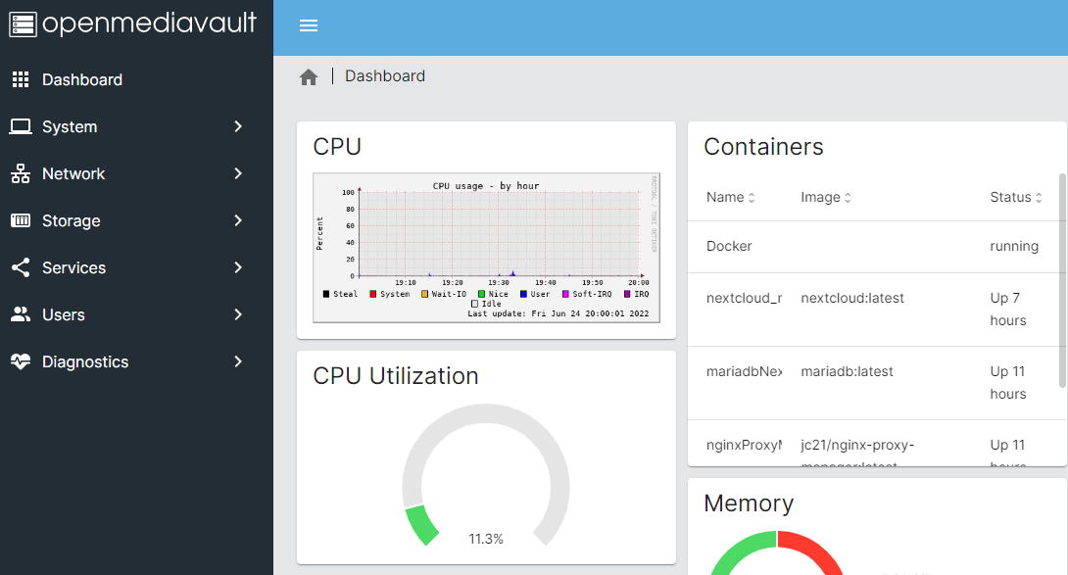Toggle Status column sort order
The width and height of the screenshot is (1068, 575).
click(1014, 197)
